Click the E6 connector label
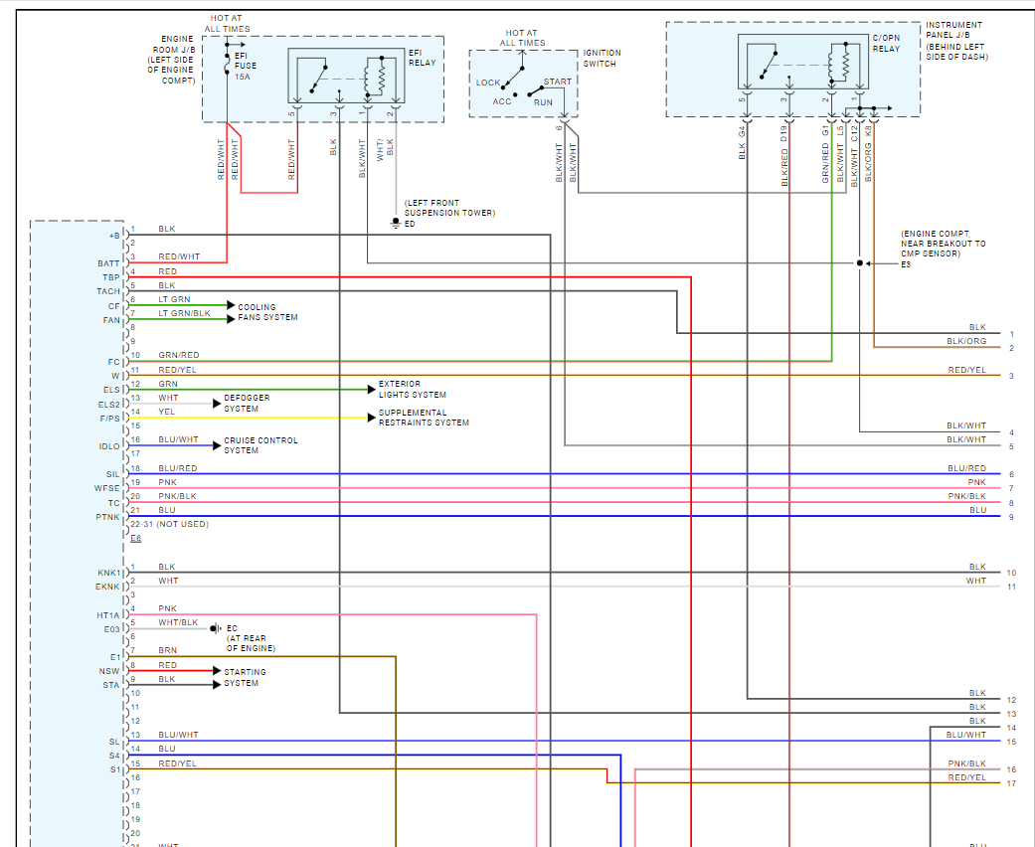 point(135,538)
